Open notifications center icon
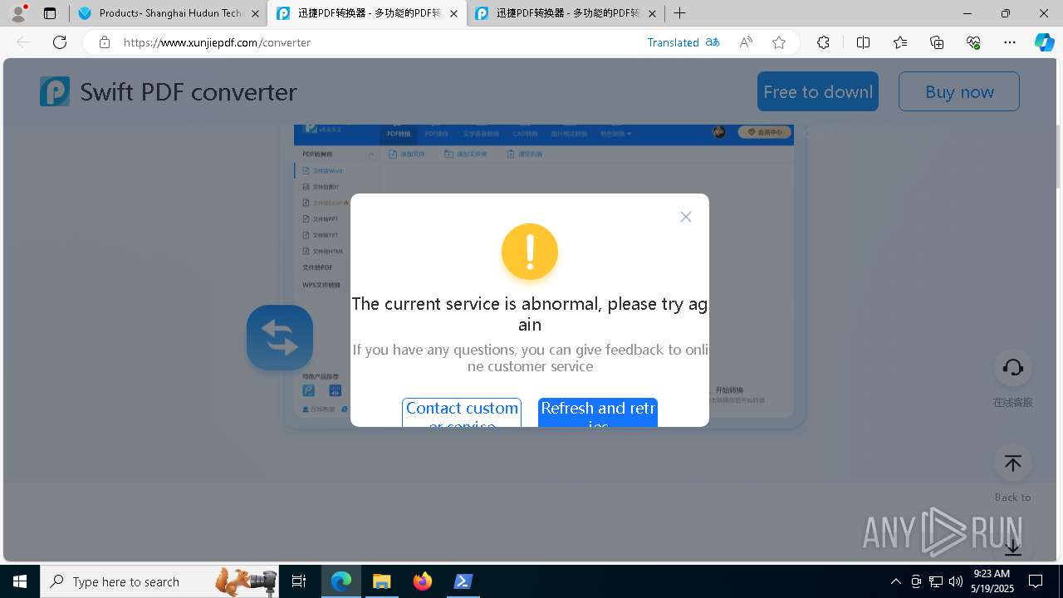 (1036, 581)
